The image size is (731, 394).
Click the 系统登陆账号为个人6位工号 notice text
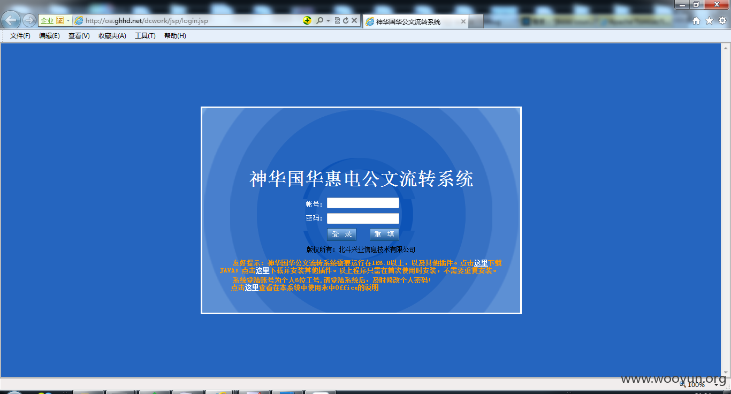tap(332, 280)
